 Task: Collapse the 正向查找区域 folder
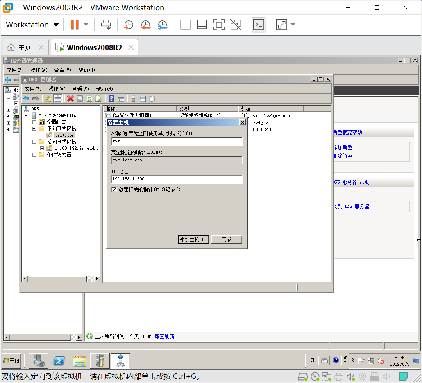click(x=34, y=128)
